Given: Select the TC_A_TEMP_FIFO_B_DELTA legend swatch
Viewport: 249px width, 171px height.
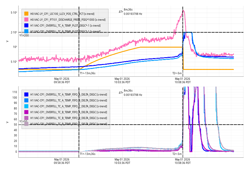Looking at the screenshot, I should point(26,100).
